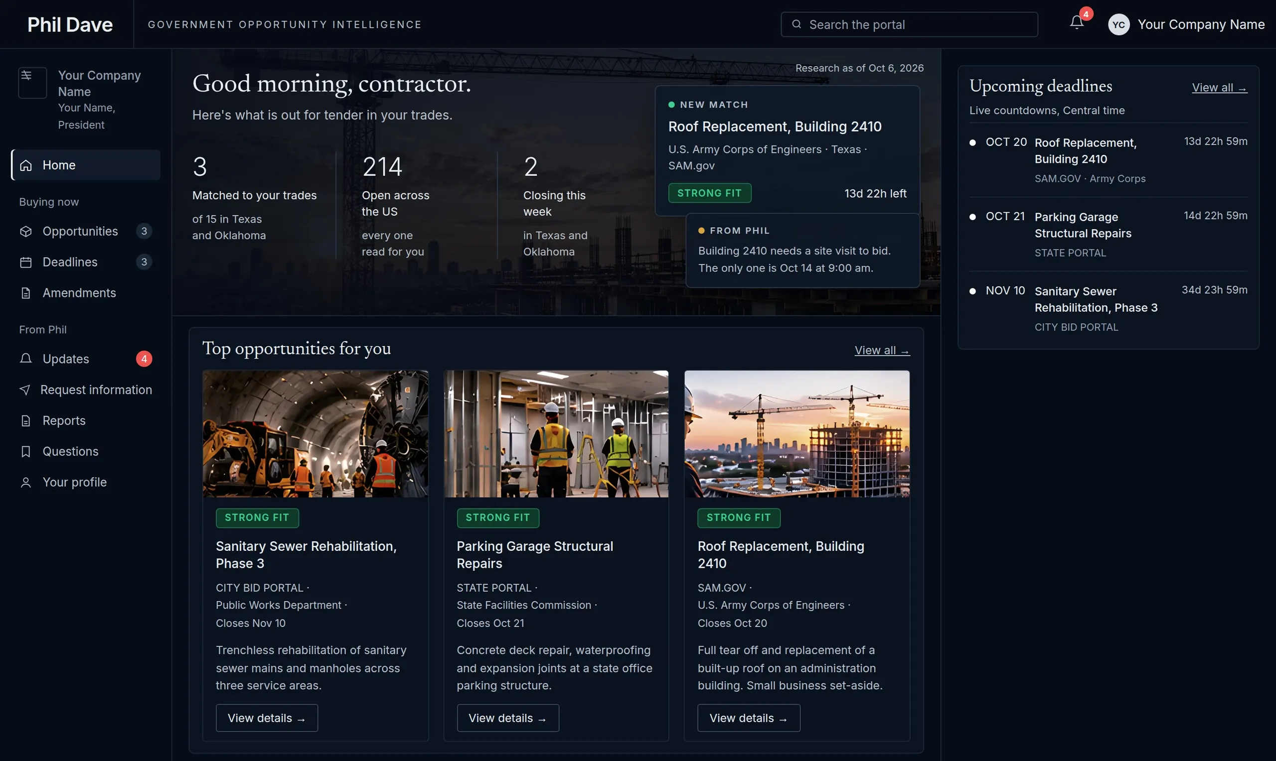Click the search magnifier icon

(797, 24)
